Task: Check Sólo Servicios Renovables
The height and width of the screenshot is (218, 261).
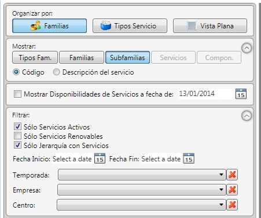Action: (17, 136)
